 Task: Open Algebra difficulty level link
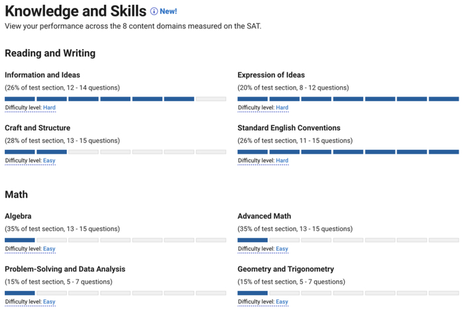coord(49,248)
